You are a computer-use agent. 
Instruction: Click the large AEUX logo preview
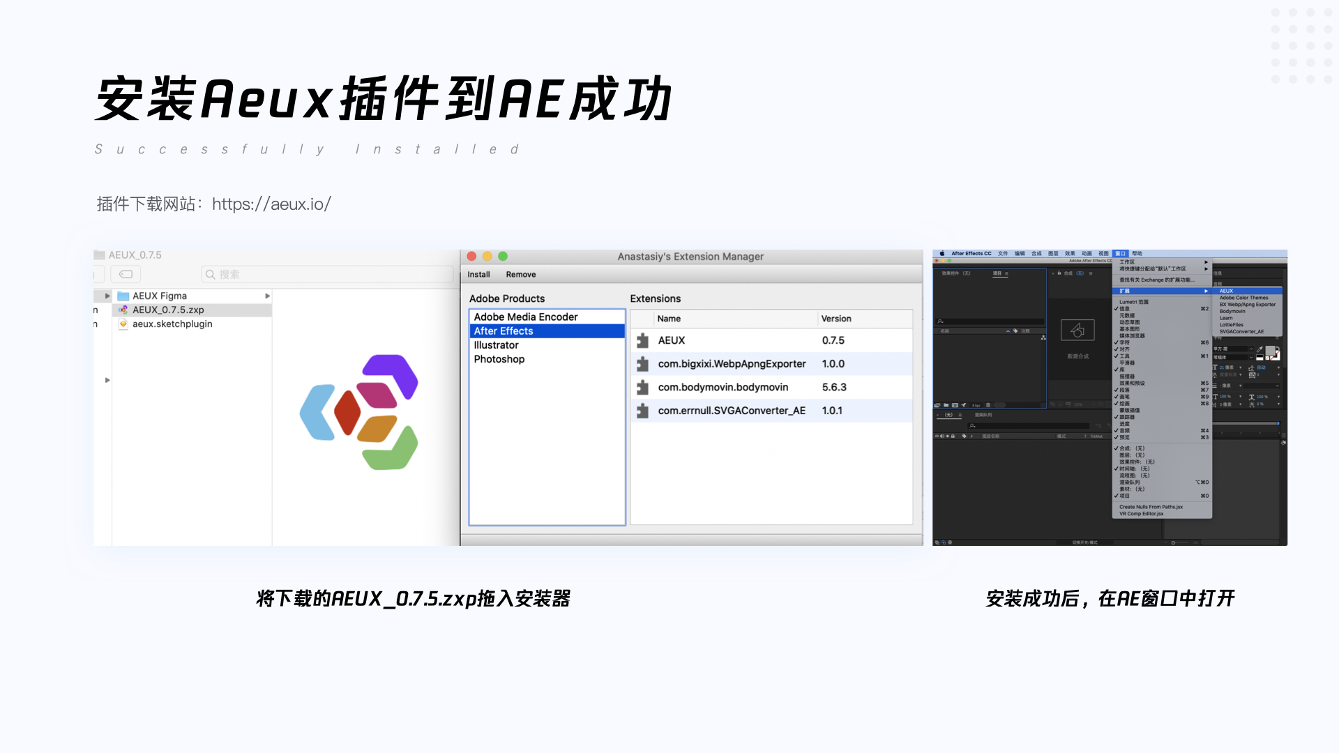coord(359,411)
